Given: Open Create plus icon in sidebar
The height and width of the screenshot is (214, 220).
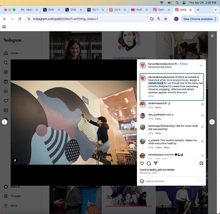Looking at the screenshot, I should pos(6,110).
